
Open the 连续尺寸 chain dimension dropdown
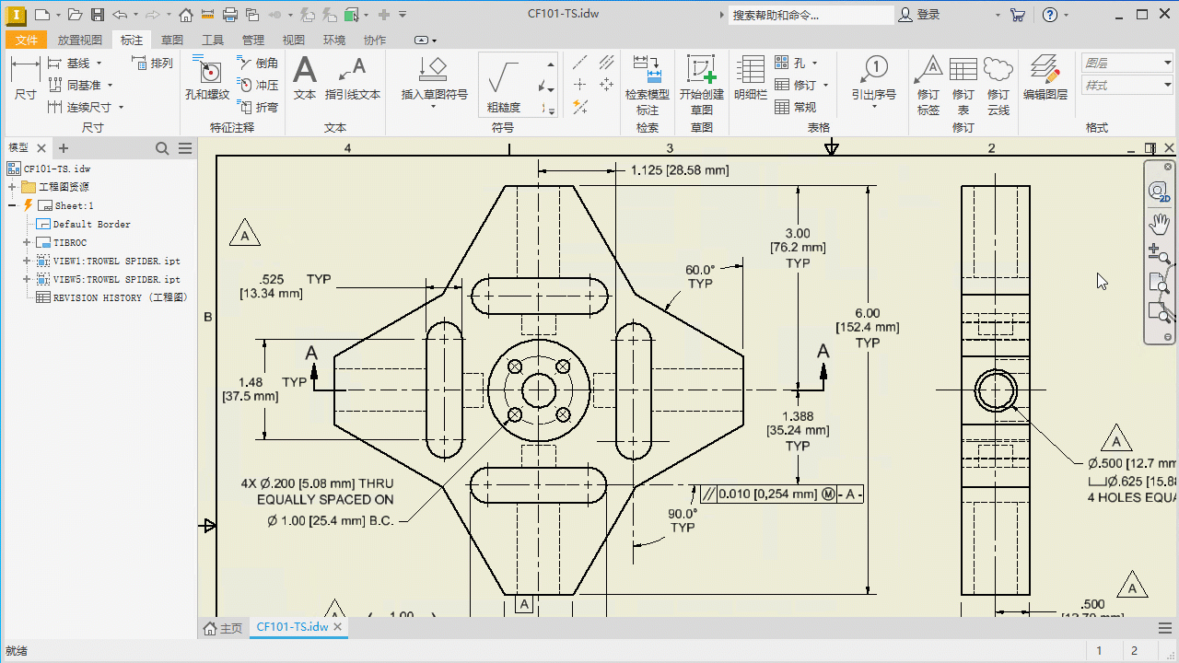tap(121, 107)
